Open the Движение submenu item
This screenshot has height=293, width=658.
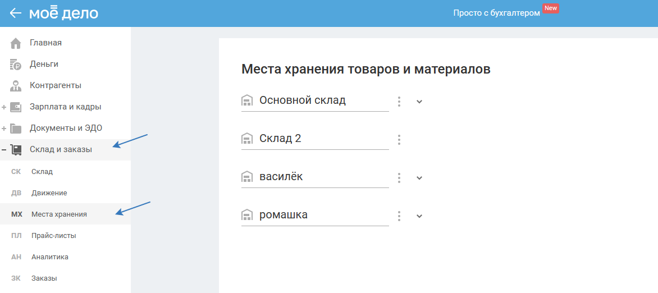pos(49,193)
